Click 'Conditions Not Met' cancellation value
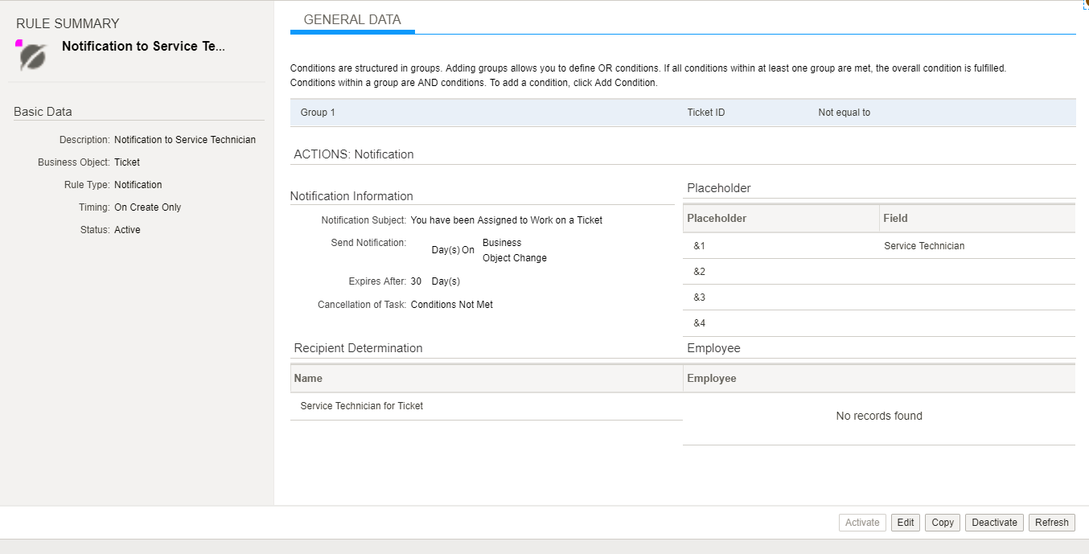Screen dimensions: 1089x554 click(452, 305)
